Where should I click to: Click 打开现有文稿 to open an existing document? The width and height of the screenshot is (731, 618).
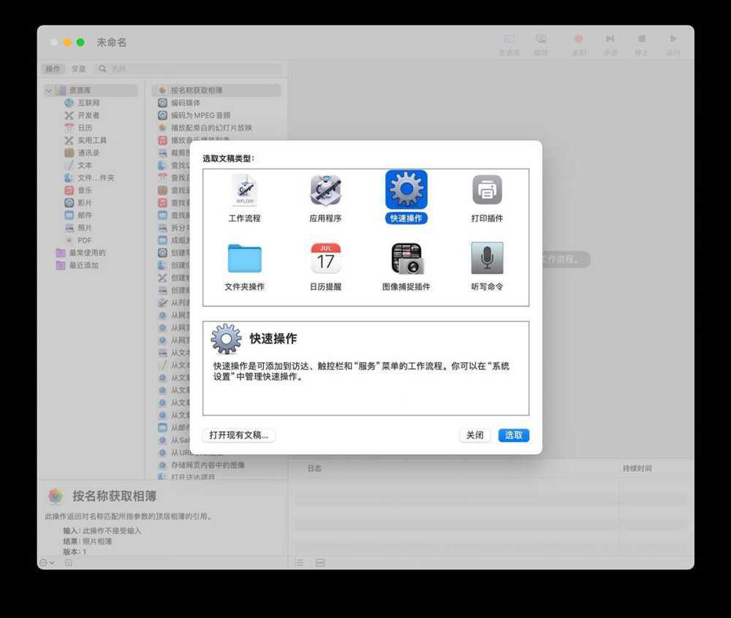coord(238,435)
